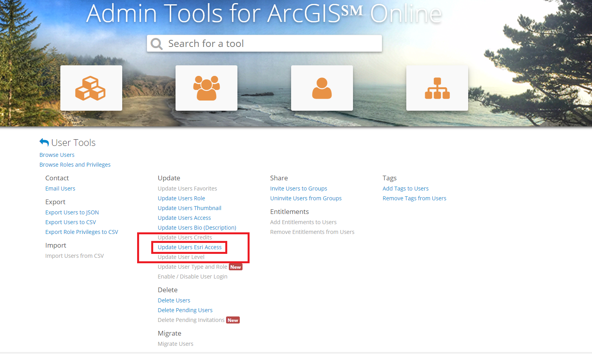The height and width of the screenshot is (354, 592).
Task: Open Update Users Favorites tool
Action: pos(187,189)
